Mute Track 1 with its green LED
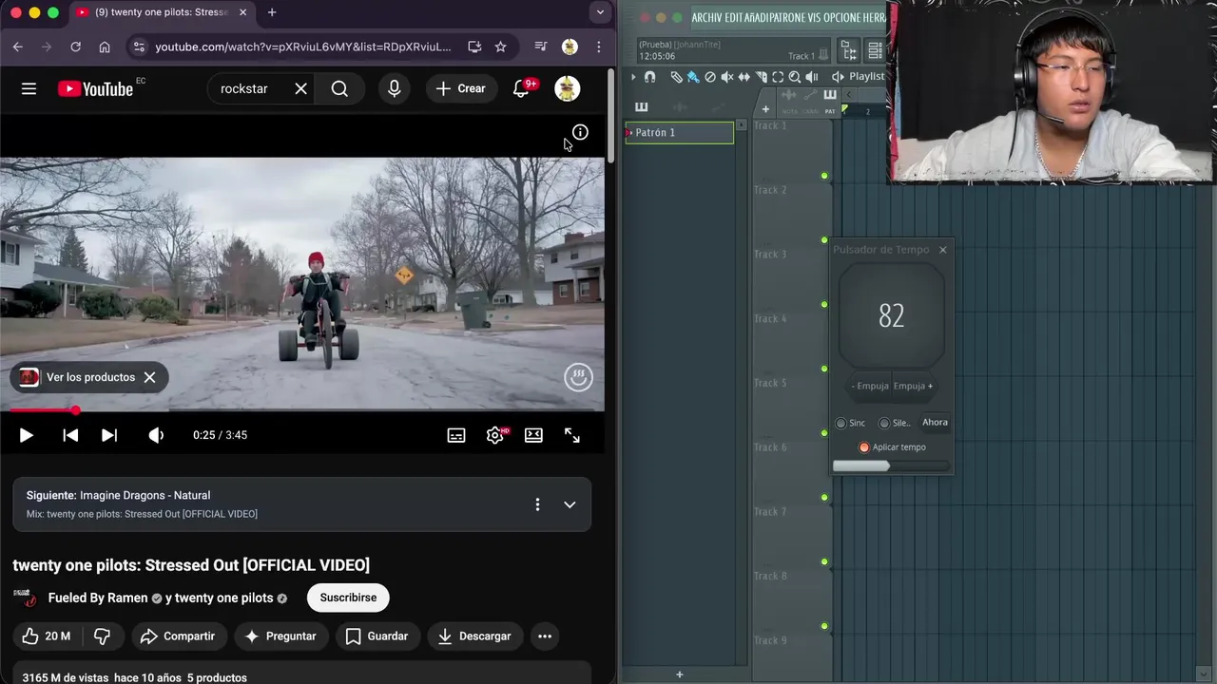The image size is (1217, 684). (x=824, y=176)
